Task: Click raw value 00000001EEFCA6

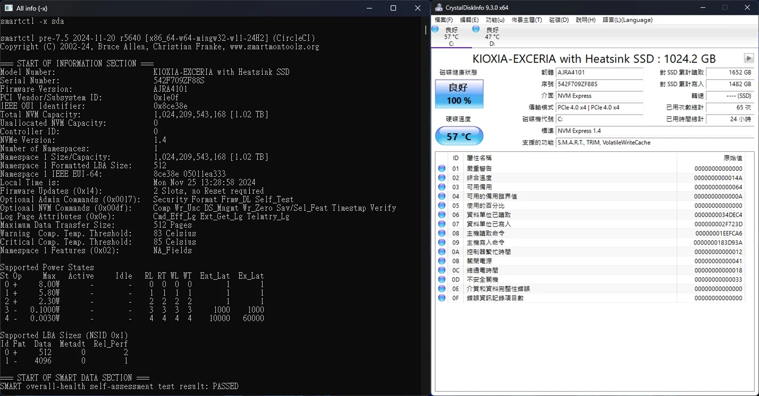Action: (x=718, y=234)
